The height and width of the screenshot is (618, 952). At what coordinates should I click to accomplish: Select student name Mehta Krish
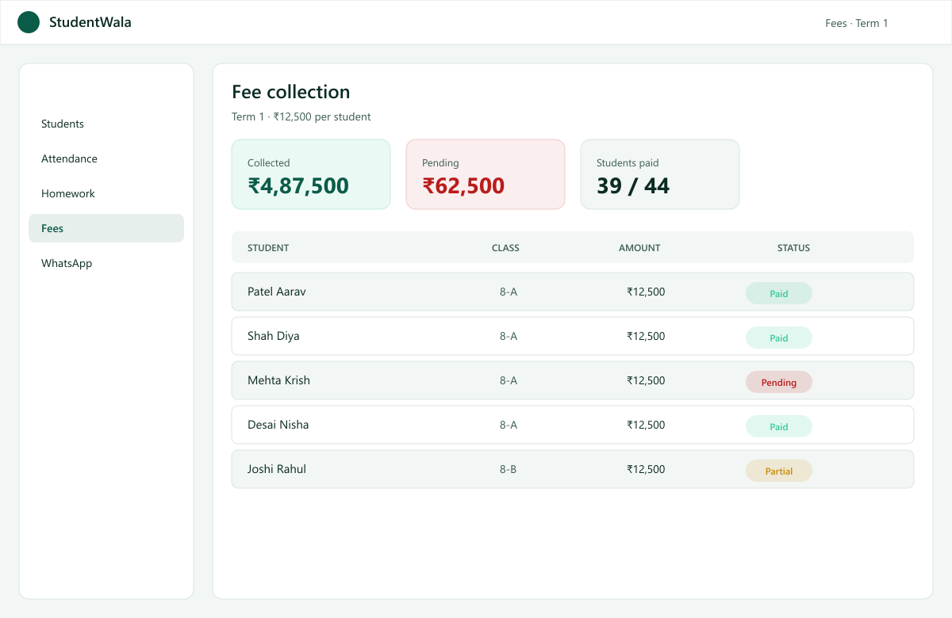click(278, 380)
